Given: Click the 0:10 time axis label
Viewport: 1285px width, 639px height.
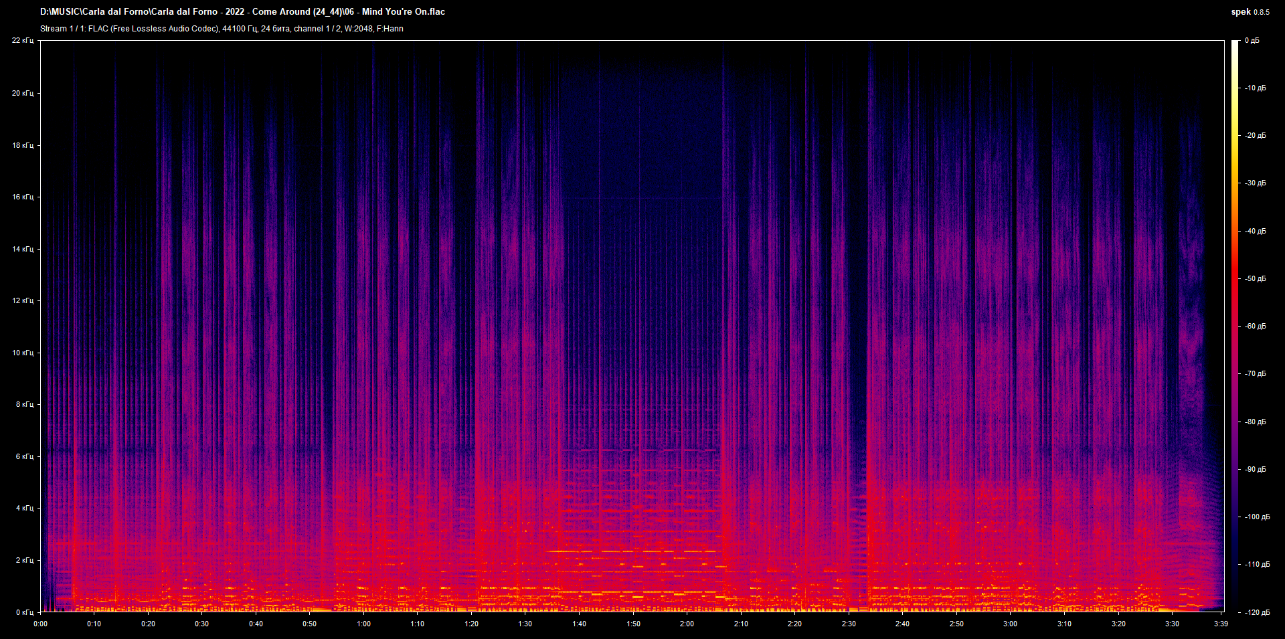Looking at the screenshot, I should (94, 624).
